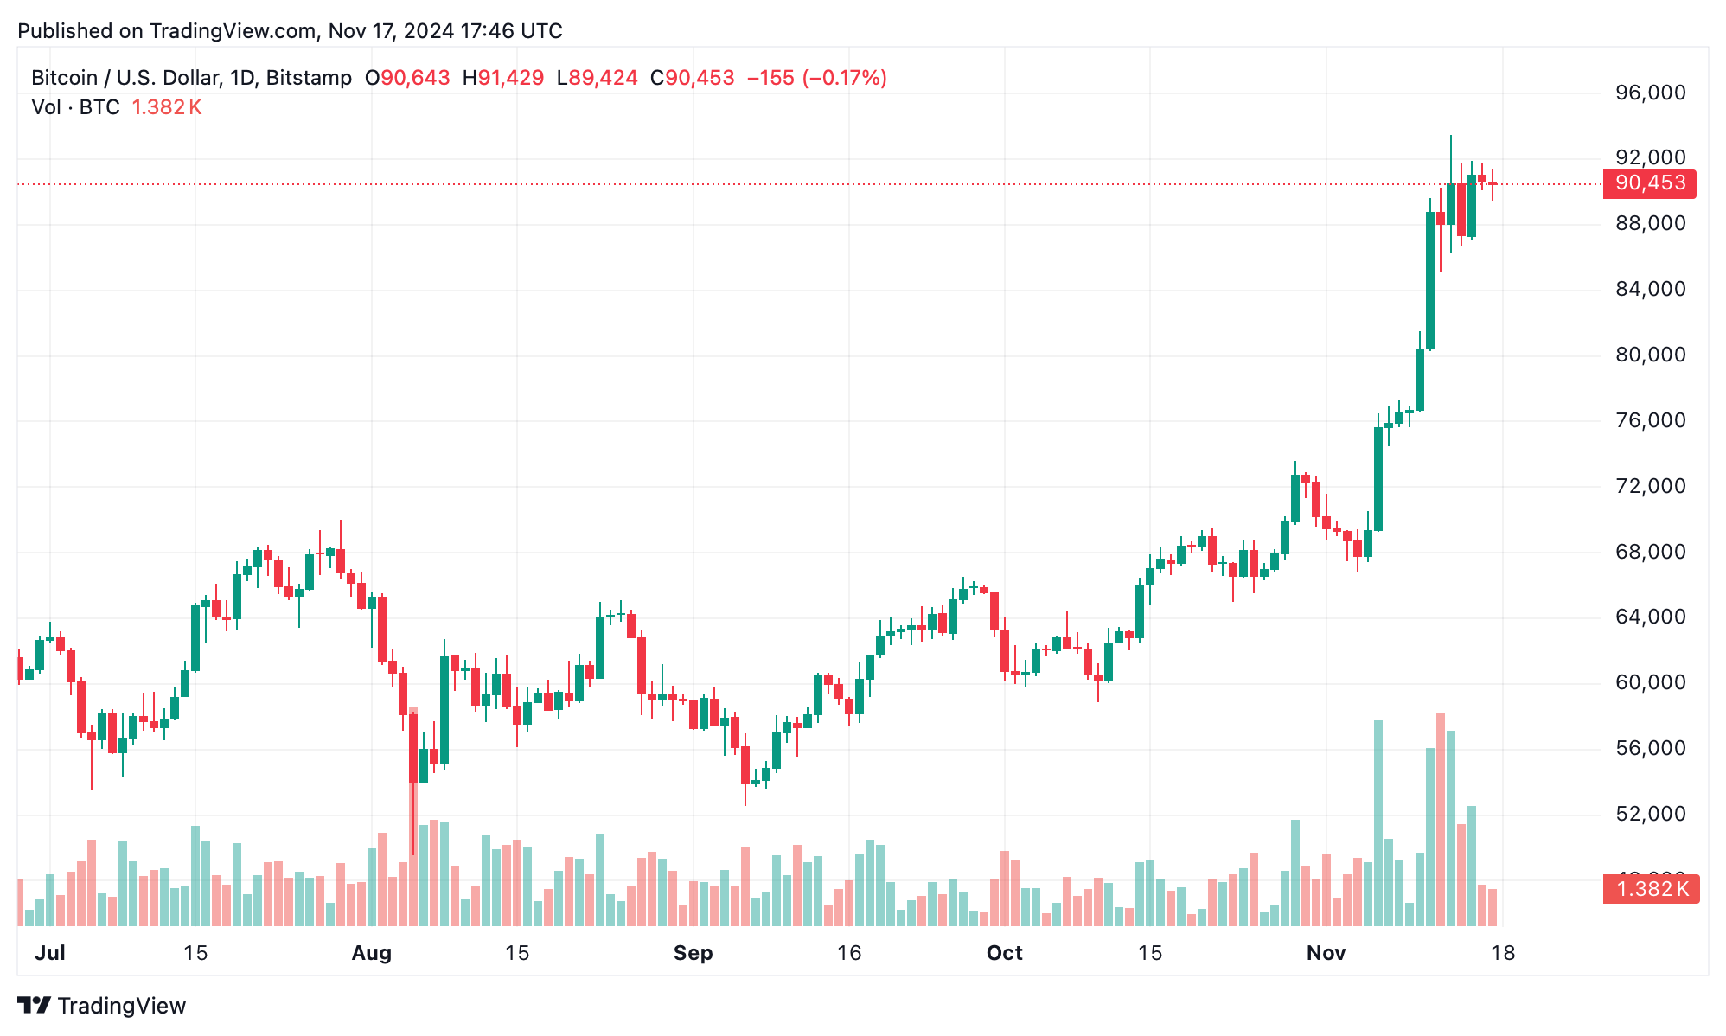Click the published date header text
Image resolution: width=1726 pixels, height=1036 pixels.
(290, 31)
